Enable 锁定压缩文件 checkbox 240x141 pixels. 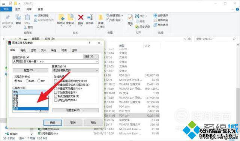point(56,100)
